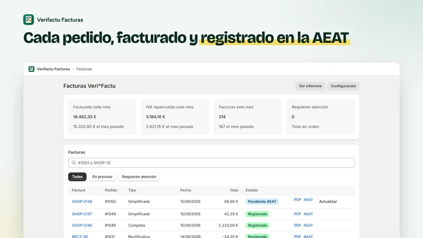Click the 18.462,35 € amount
The height and width of the screenshot is (238, 423).
(x=85, y=117)
